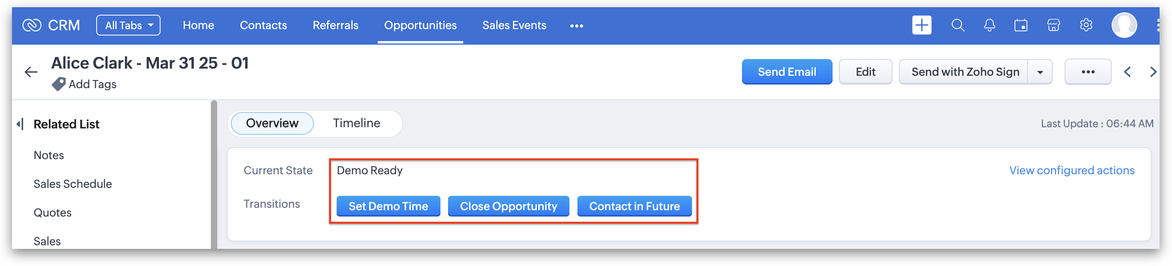The height and width of the screenshot is (266, 1172).
Task: Switch to the Timeline tab
Action: (x=356, y=123)
